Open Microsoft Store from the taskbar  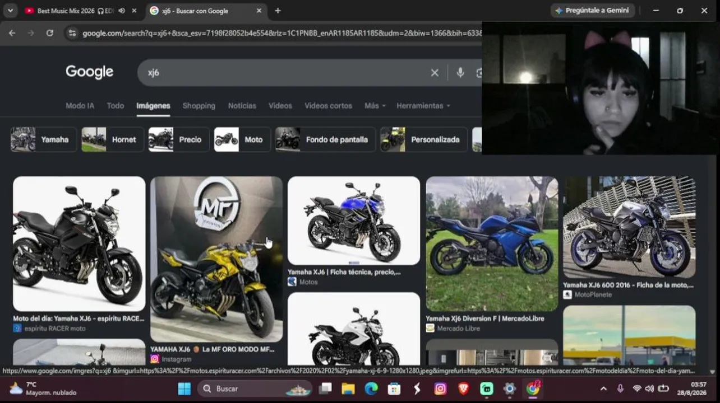point(394,388)
